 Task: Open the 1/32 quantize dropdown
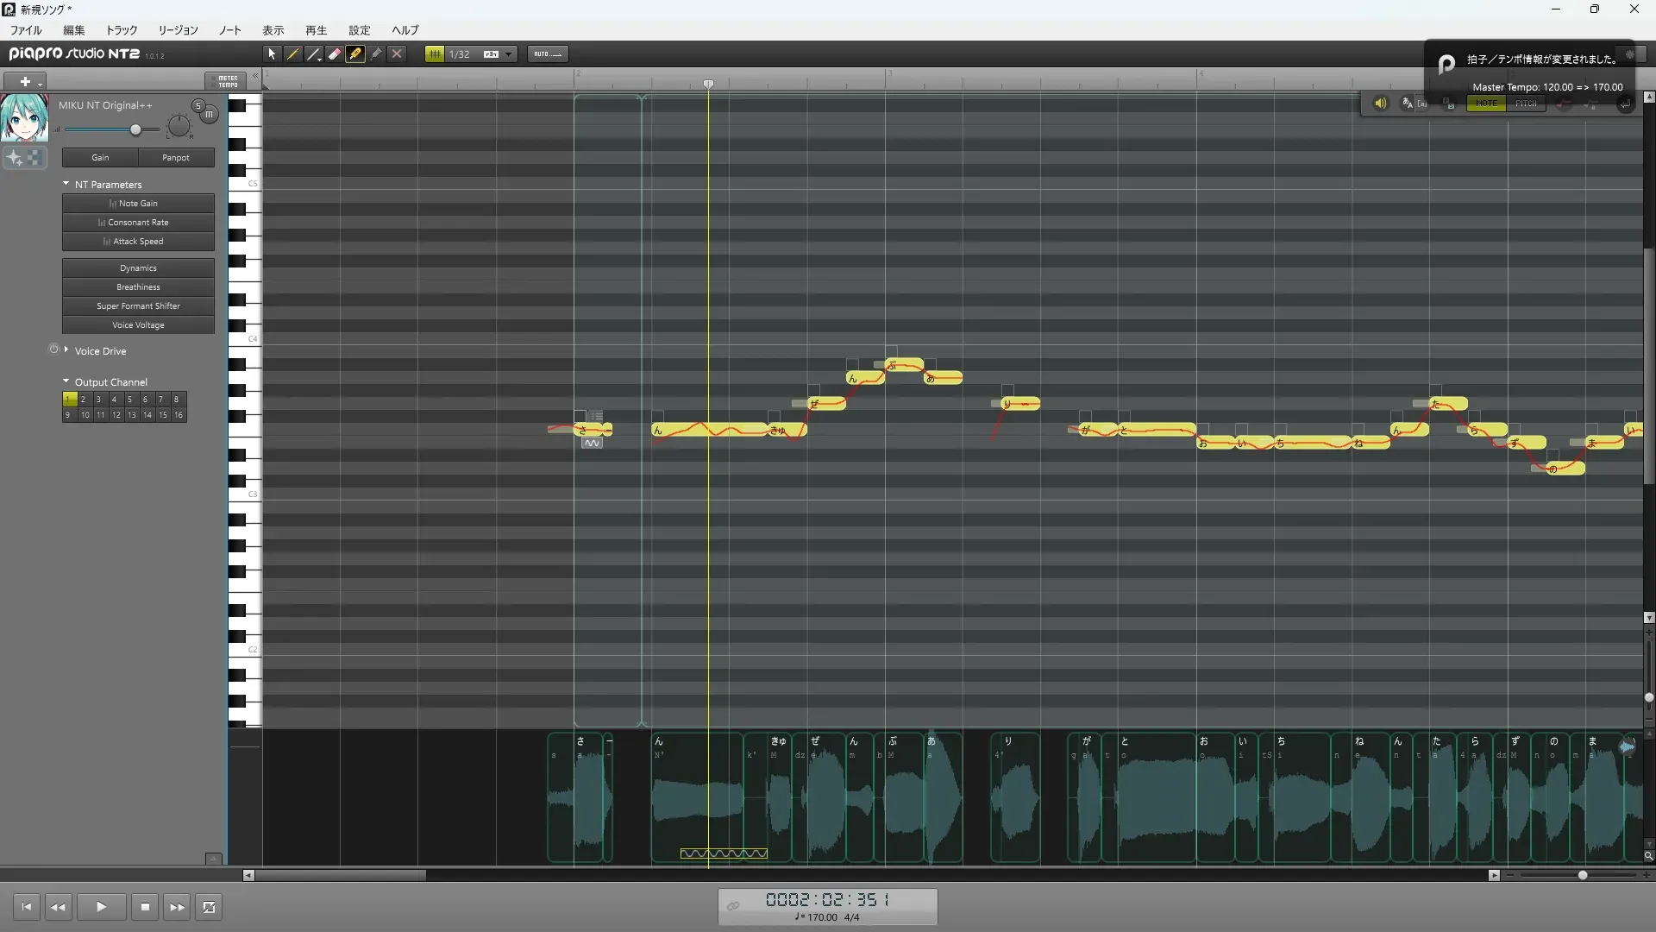tap(509, 54)
